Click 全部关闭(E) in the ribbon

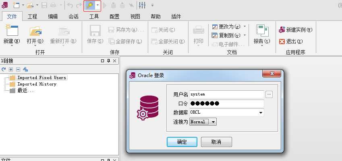coord(168,41)
